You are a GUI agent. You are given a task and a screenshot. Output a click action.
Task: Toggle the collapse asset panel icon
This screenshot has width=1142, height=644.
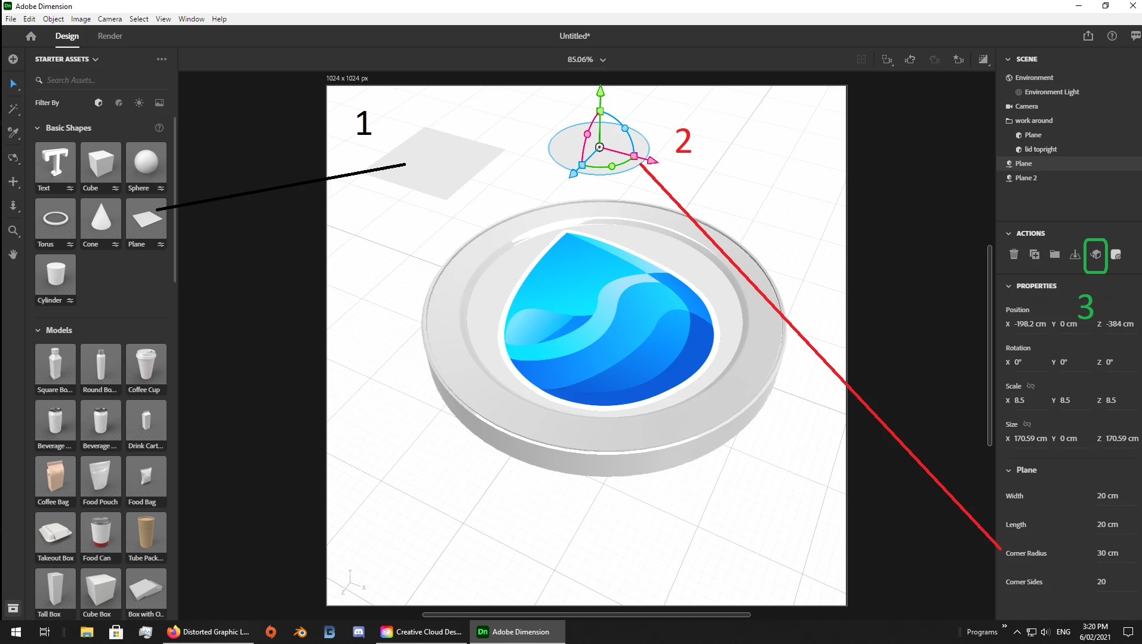tap(13, 608)
